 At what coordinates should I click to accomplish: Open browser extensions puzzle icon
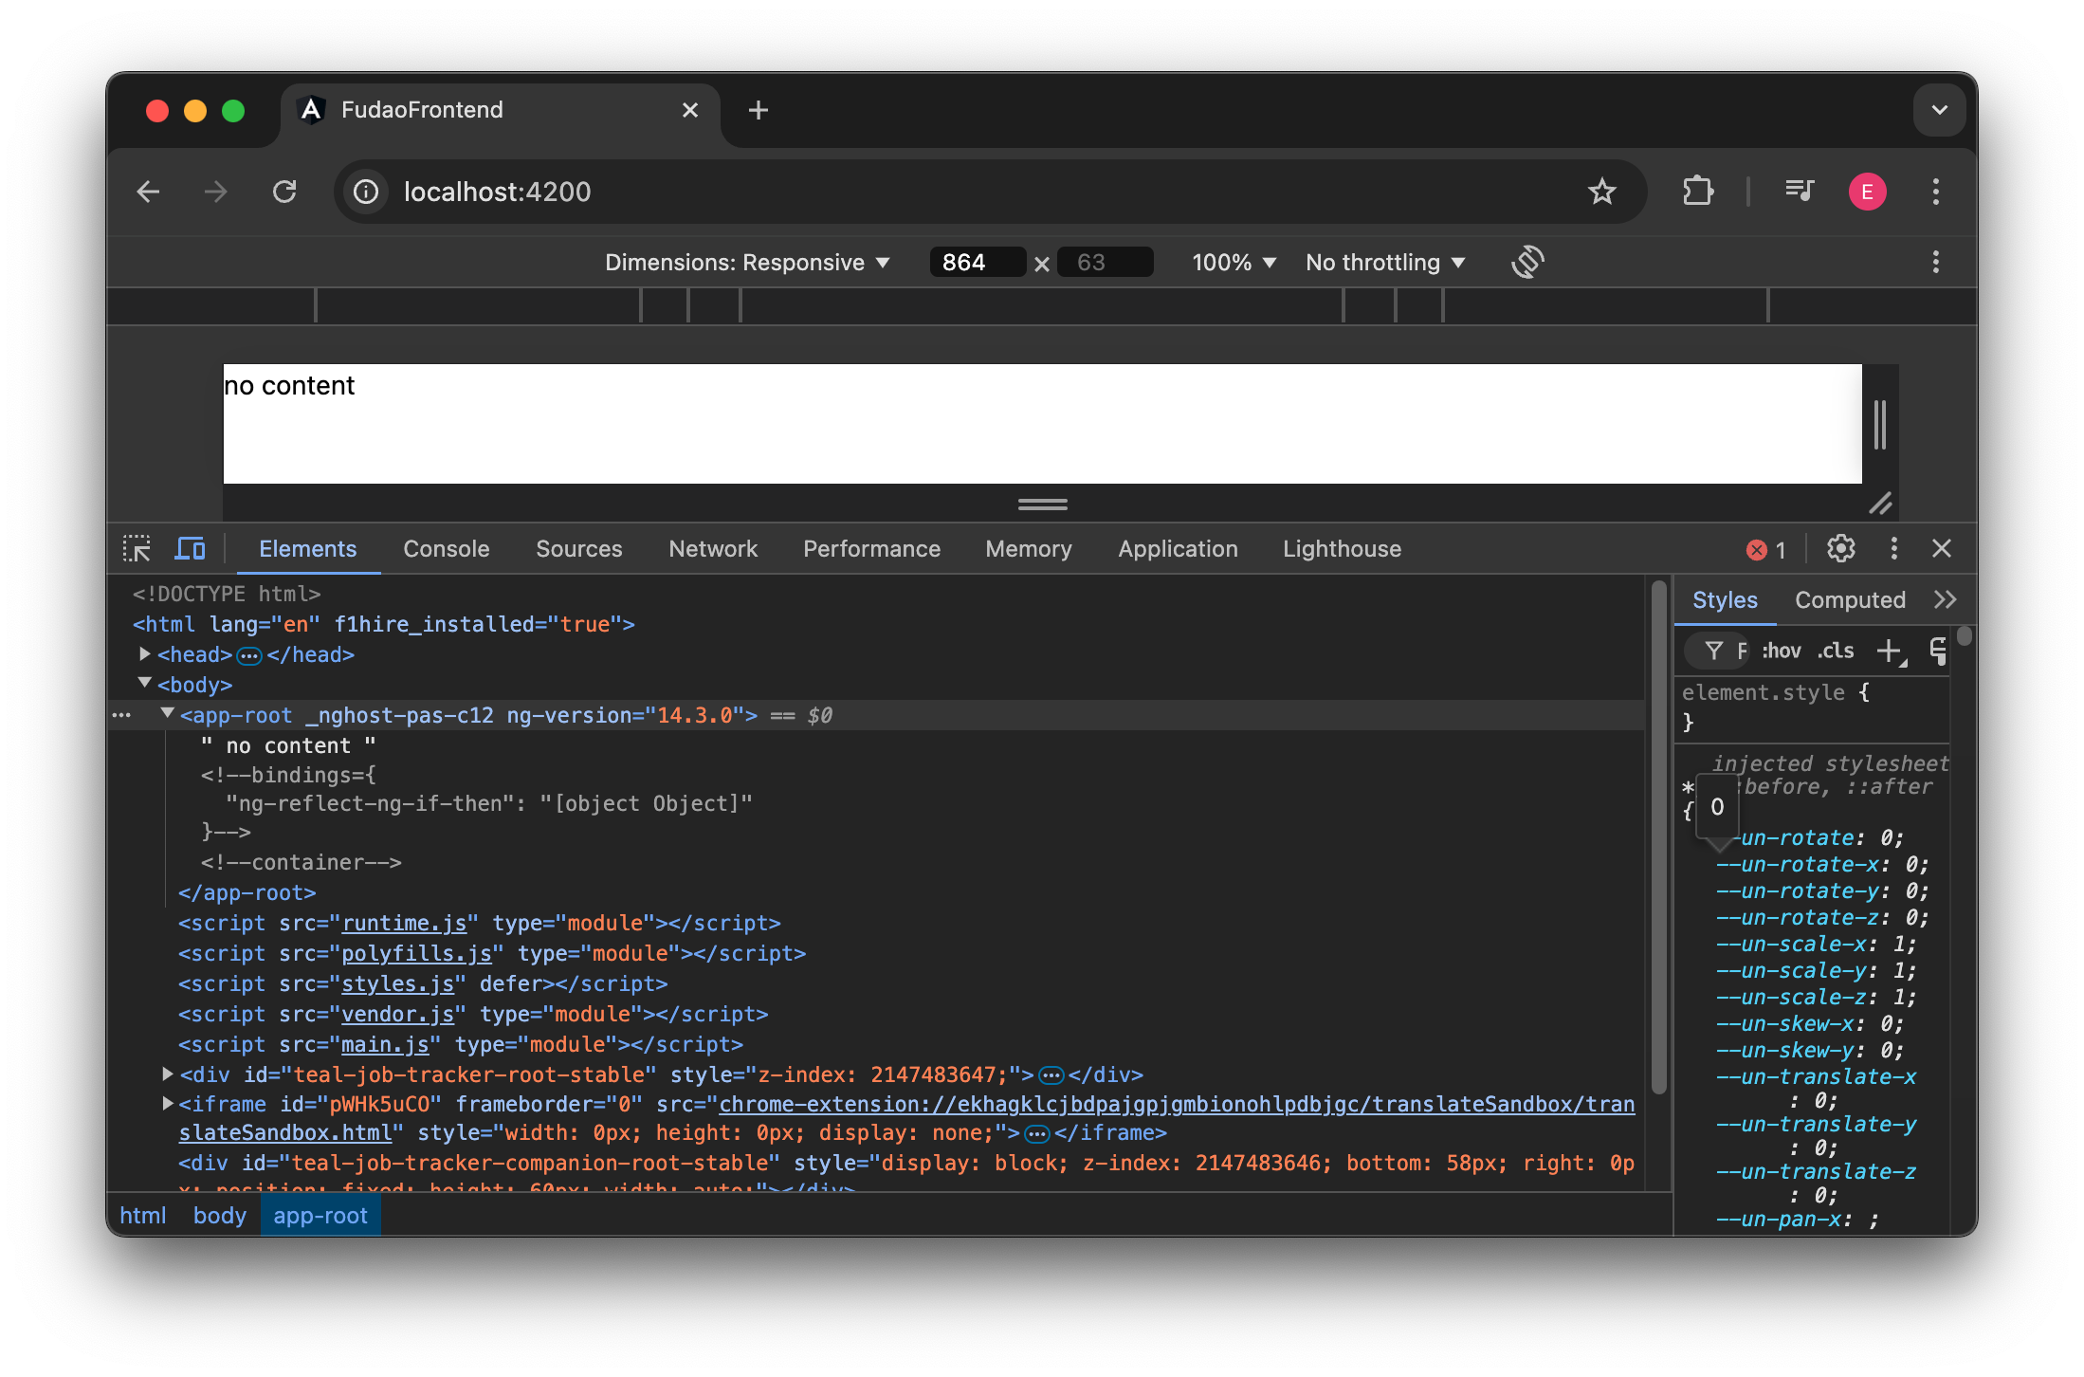1696,191
